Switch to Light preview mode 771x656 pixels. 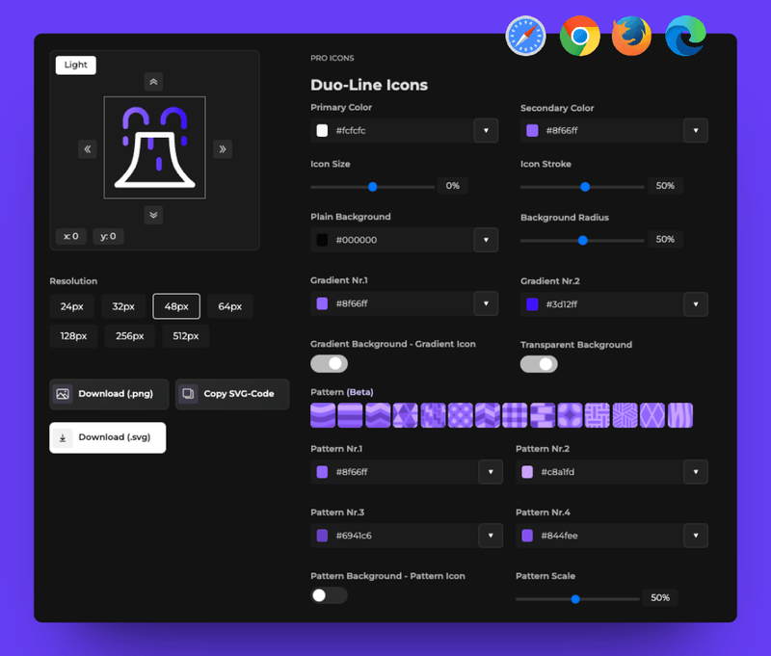[x=75, y=65]
